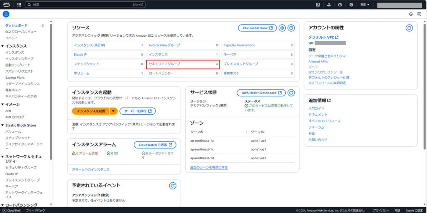The image size is (427, 213).
Task: Open Auto Scaling グループ resource link
Action: tap(164, 45)
